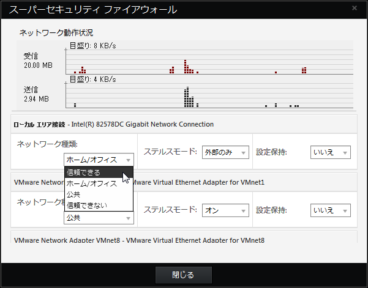Click the 閉じる button
The height and width of the screenshot is (288, 368).
click(184, 275)
